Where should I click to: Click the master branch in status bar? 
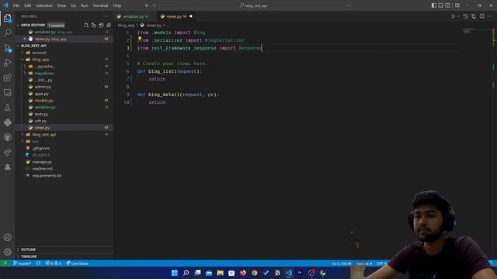(23, 263)
